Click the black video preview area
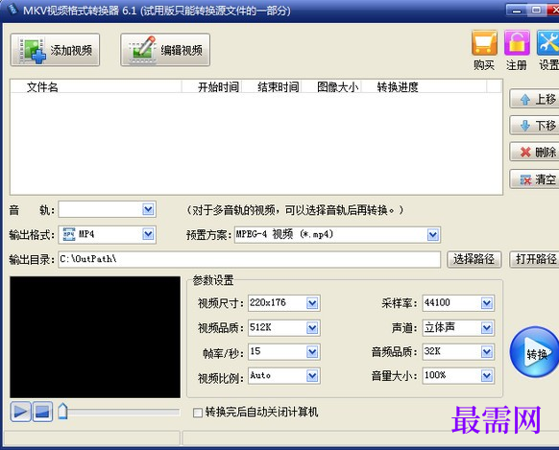This screenshot has height=450, width=559. 95,337
